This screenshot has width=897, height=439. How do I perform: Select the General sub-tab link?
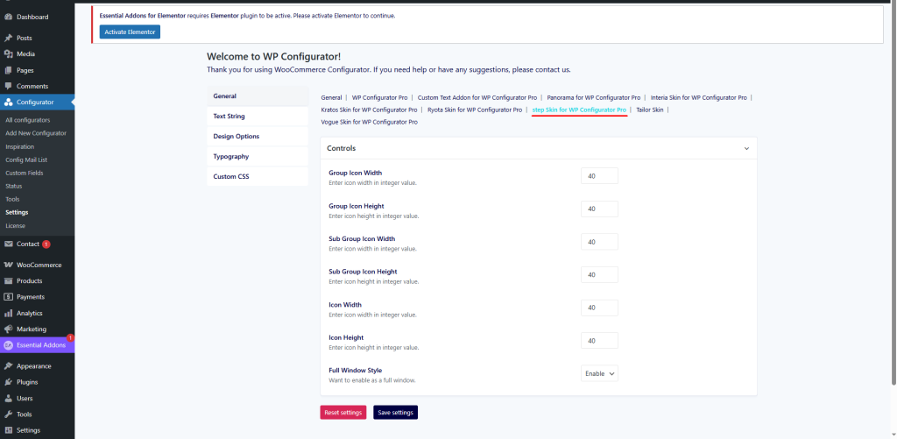point(331,98)
